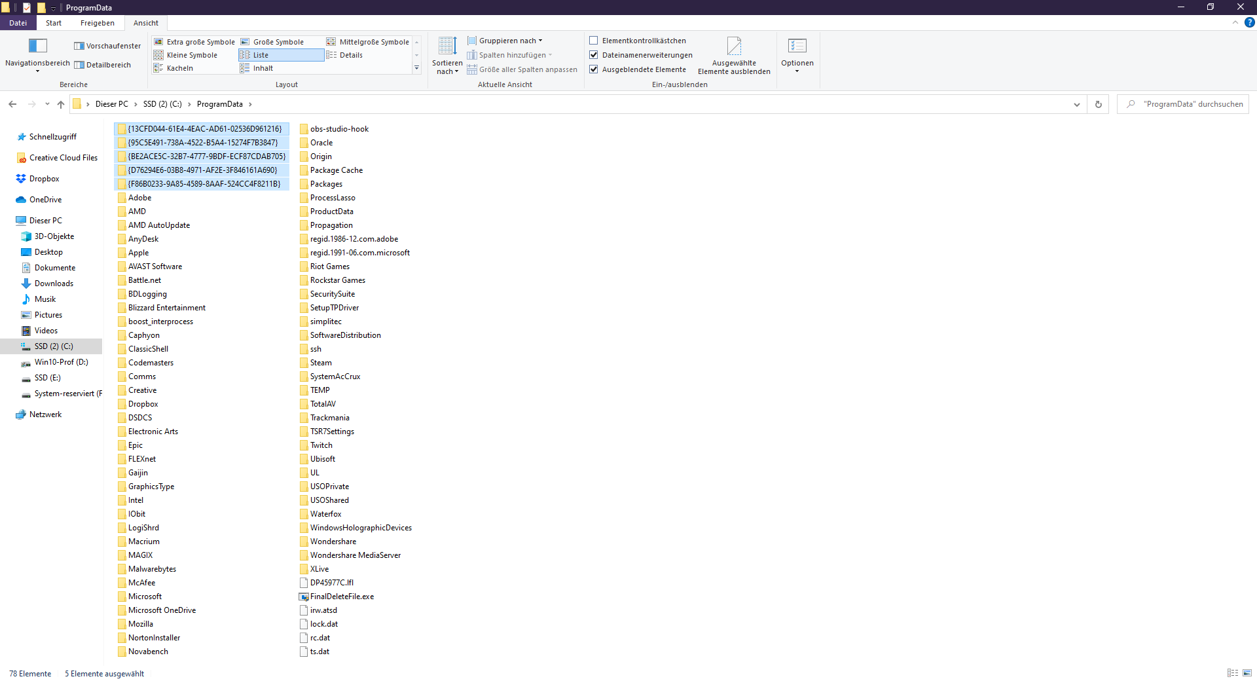Switch layout to Kleine Symbole
Viewport: 1257px width, 681px height.
click(x=185, y=55)
